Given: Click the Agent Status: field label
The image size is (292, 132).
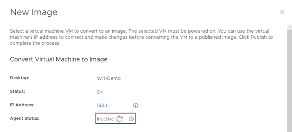Looking at the screenshot, I should point(24,118).
